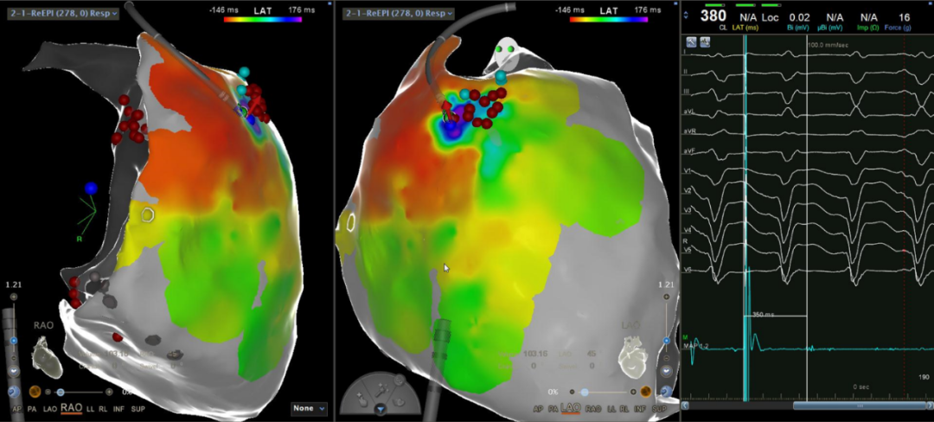Select underlined RAO view in left viewer
The width and height of the screenshot is (934, 422).
coord(72,407)
